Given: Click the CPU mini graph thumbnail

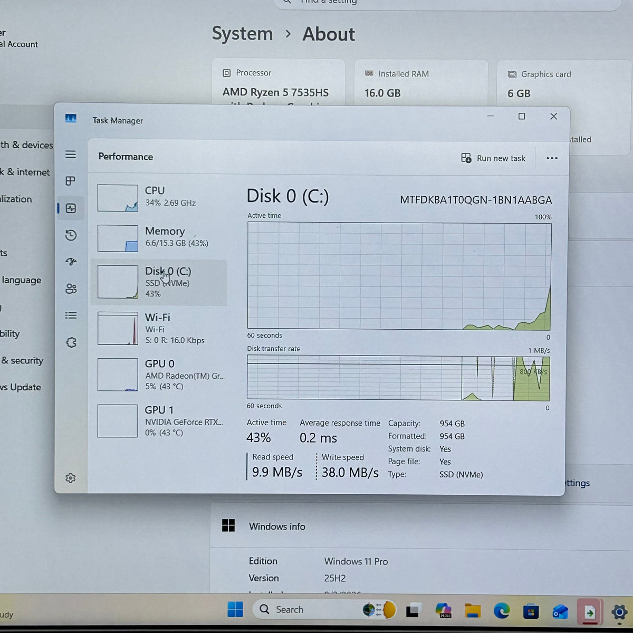Looking at the screenshot, I should [118, 198].
